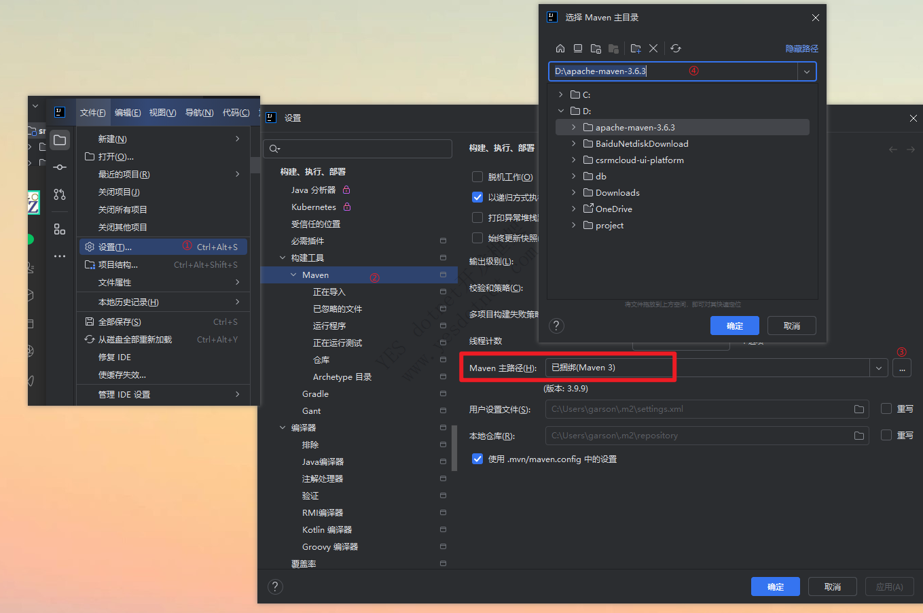Click help icon in Maven directory chooser

[556, 326]
